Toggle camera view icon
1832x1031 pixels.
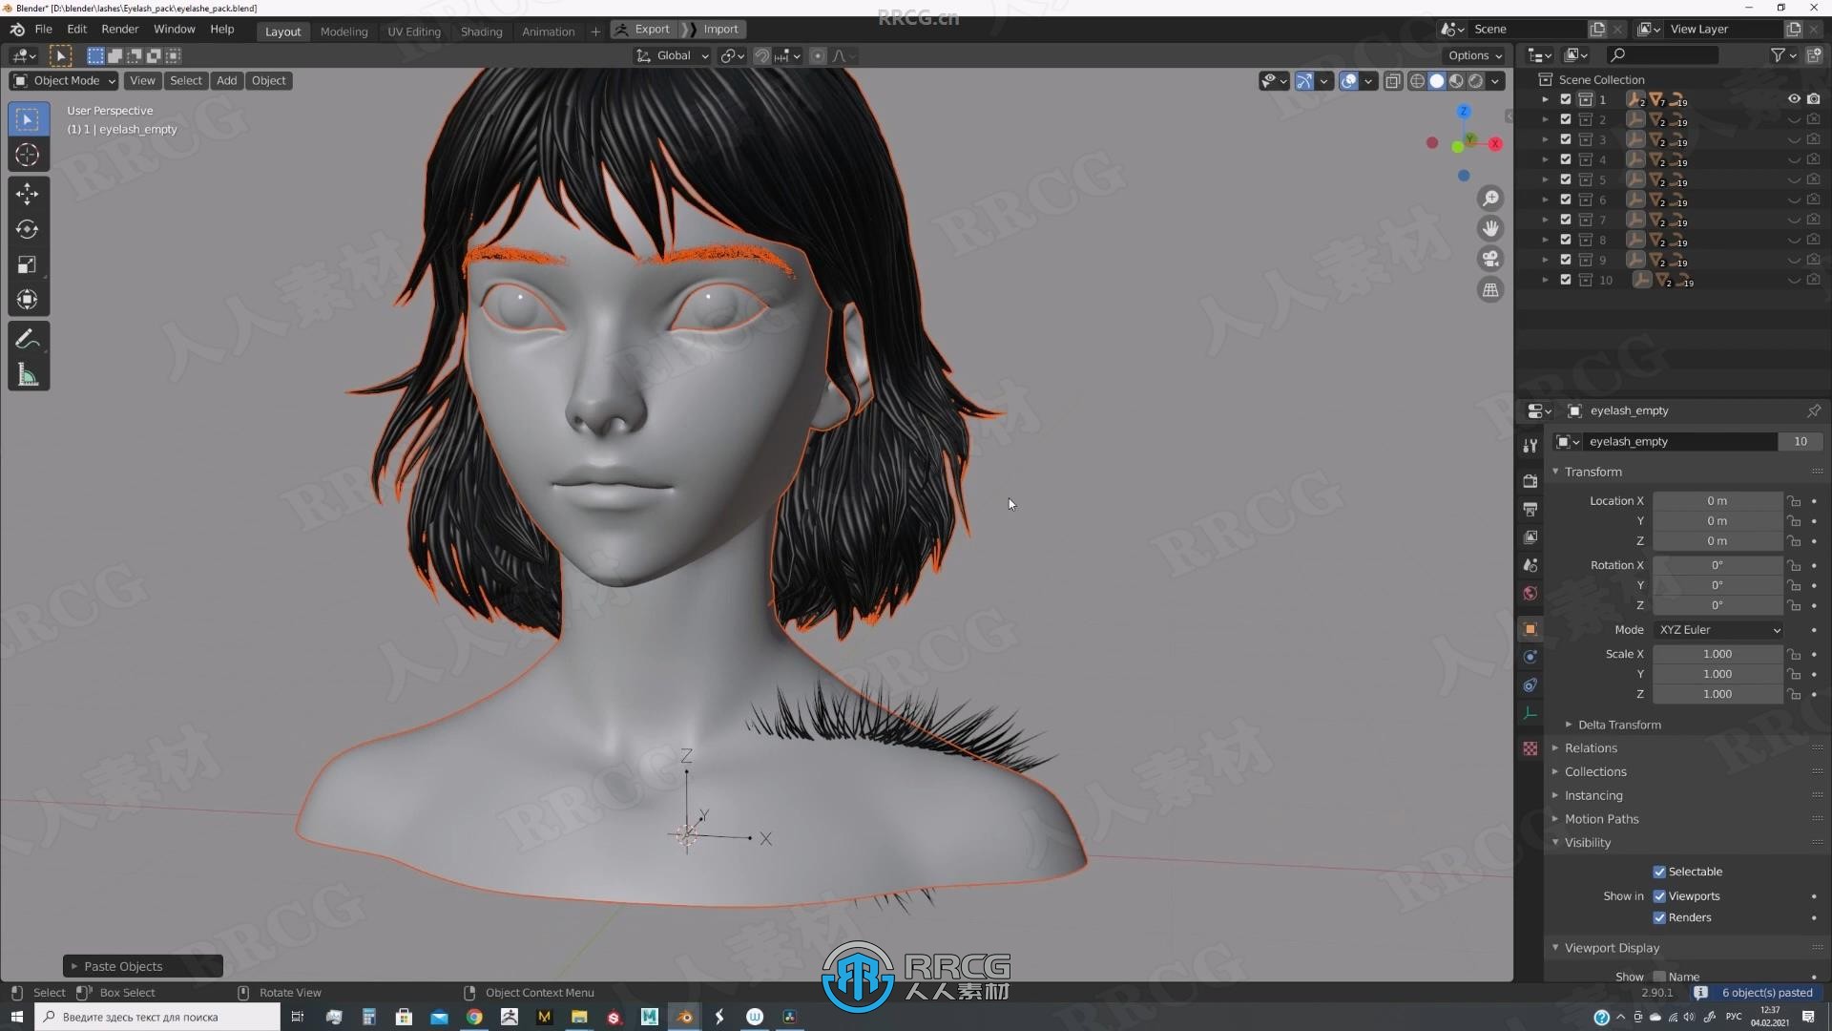click(1490, 260)
